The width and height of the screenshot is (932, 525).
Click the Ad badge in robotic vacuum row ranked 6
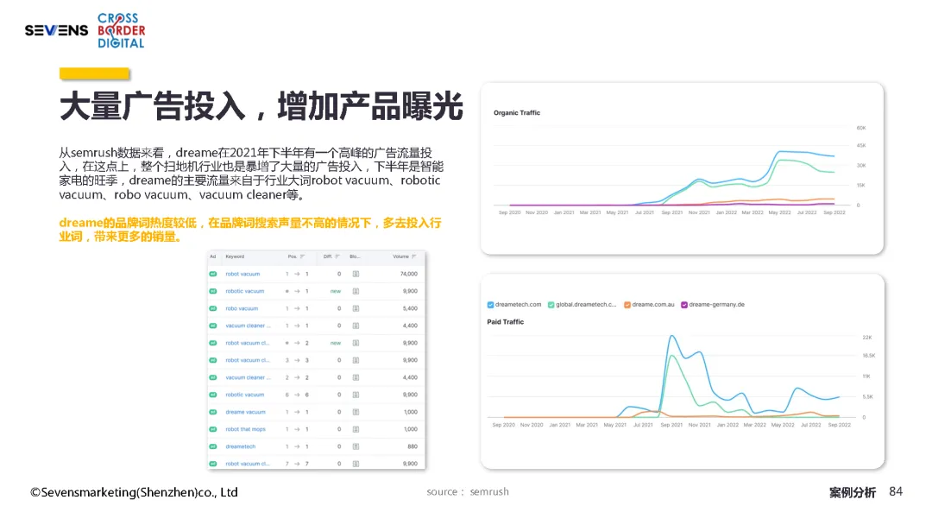click(x=213, y=395)
